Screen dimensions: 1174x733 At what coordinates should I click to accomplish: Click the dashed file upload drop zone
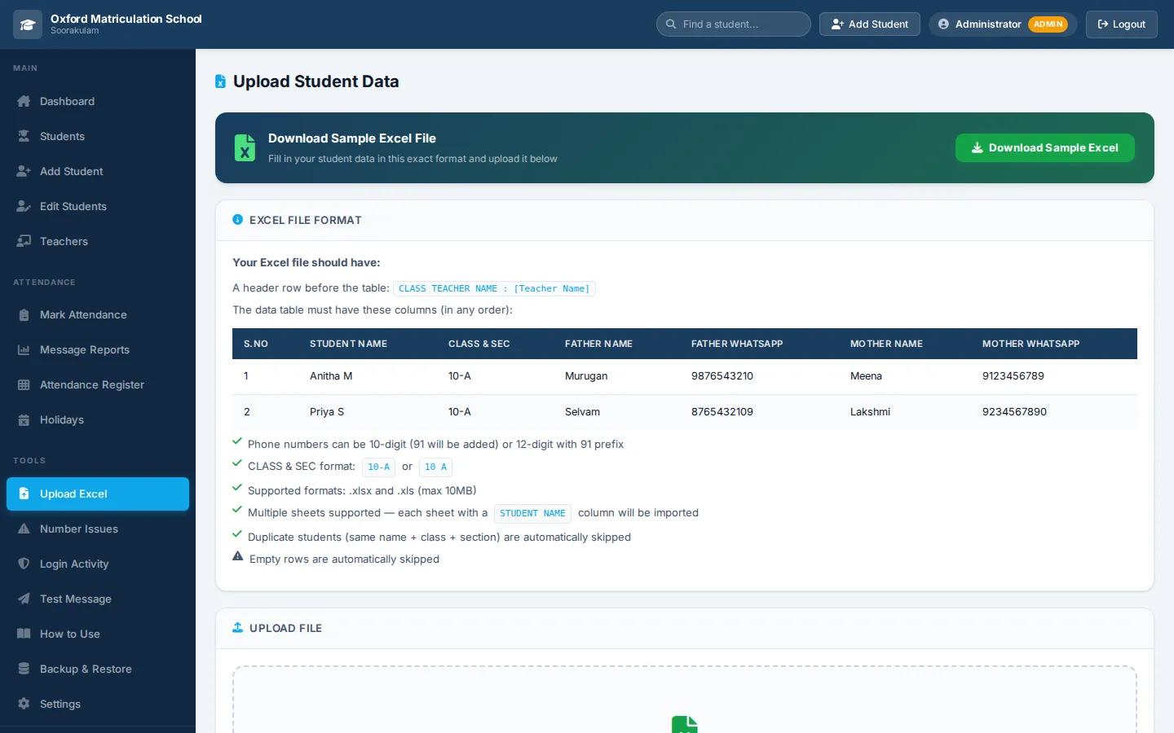685,700
